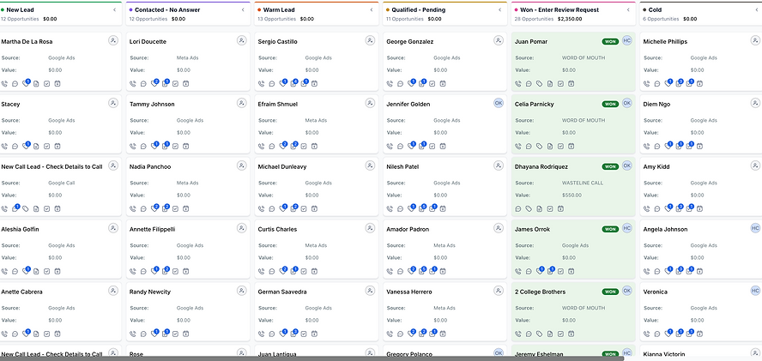
Task: Open the 2 College Brothers opportunity
Action: click(540, 292)
